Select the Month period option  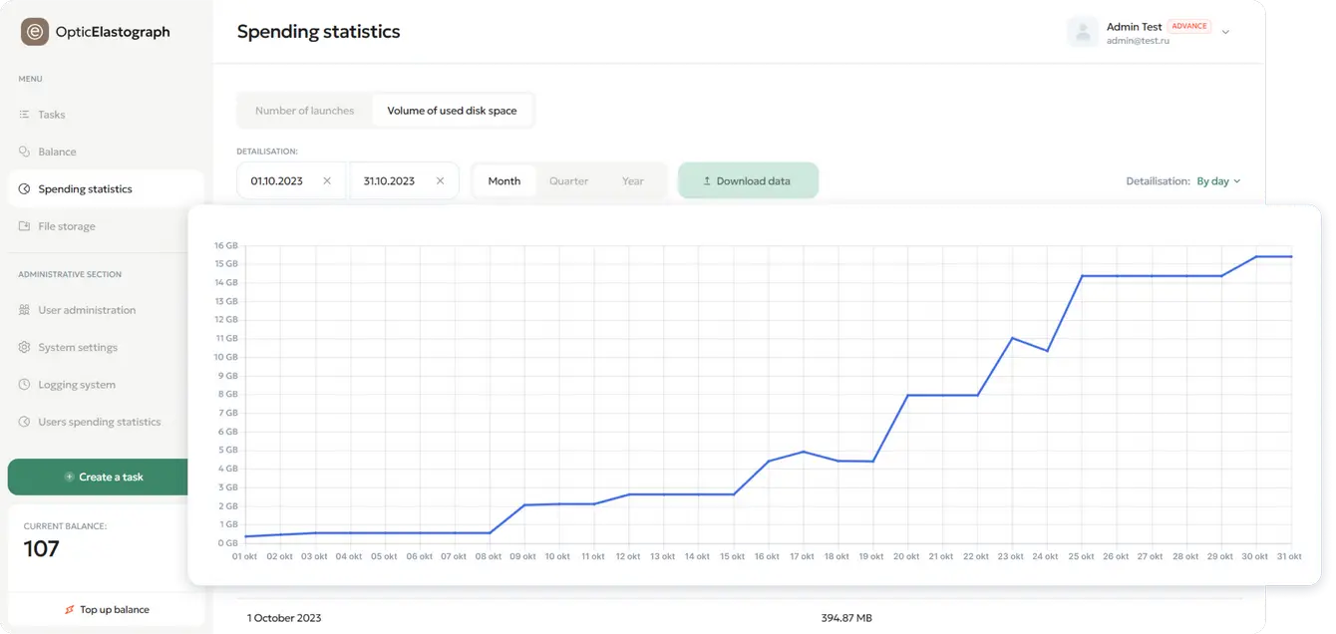tap(504, 180)
